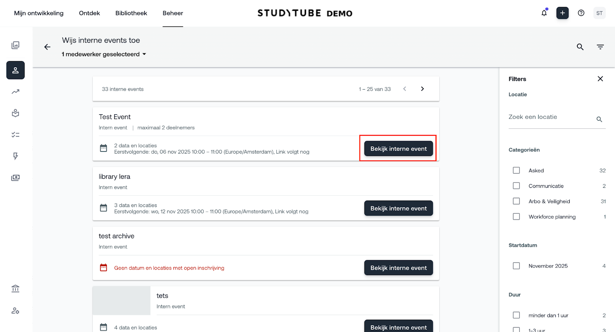Tick the November 2025 start date checkbox

click(516, 266)
